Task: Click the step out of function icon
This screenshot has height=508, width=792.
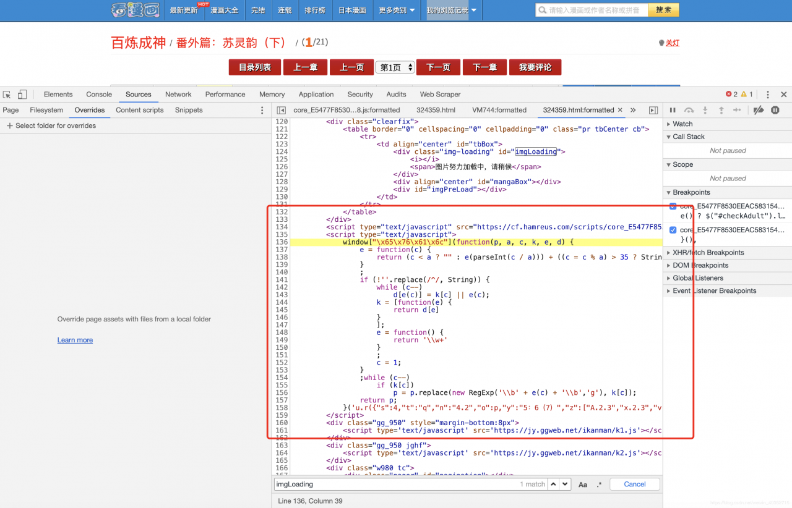Action: [x=721, y=110]
